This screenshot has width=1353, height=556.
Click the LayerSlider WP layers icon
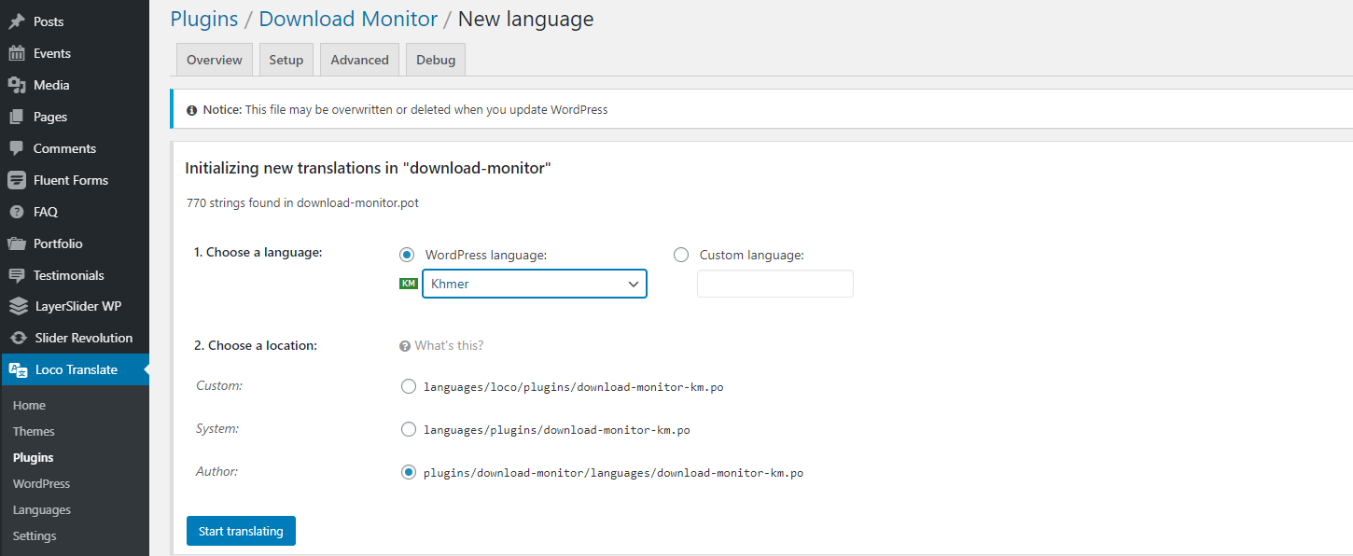coord(17,306)
